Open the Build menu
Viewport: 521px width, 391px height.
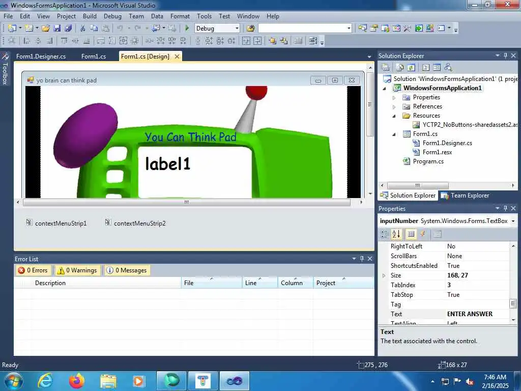(90, 16)
